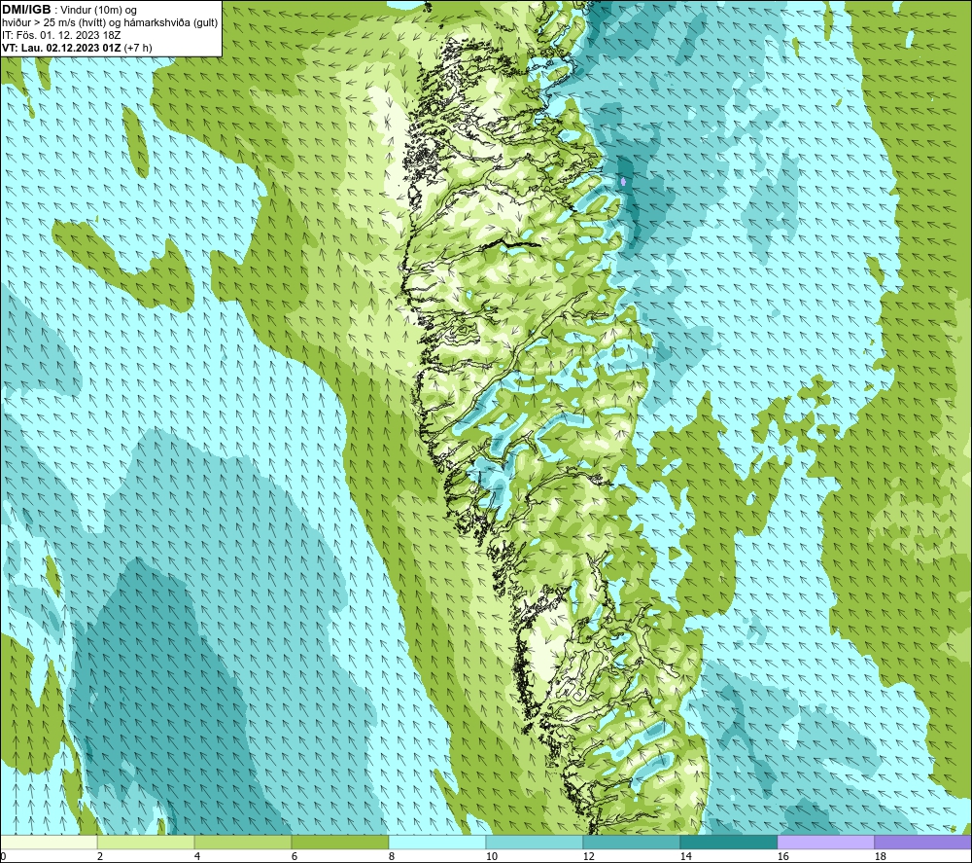This screenshot has width=972, height=863.
Task: Click the '16' scale label
Action: click(x=782, y=857)
